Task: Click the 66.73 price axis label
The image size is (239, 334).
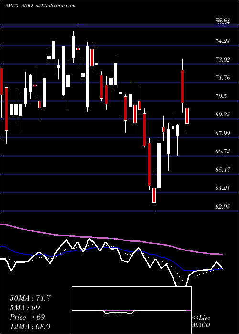Action: (x=223, y=151)
